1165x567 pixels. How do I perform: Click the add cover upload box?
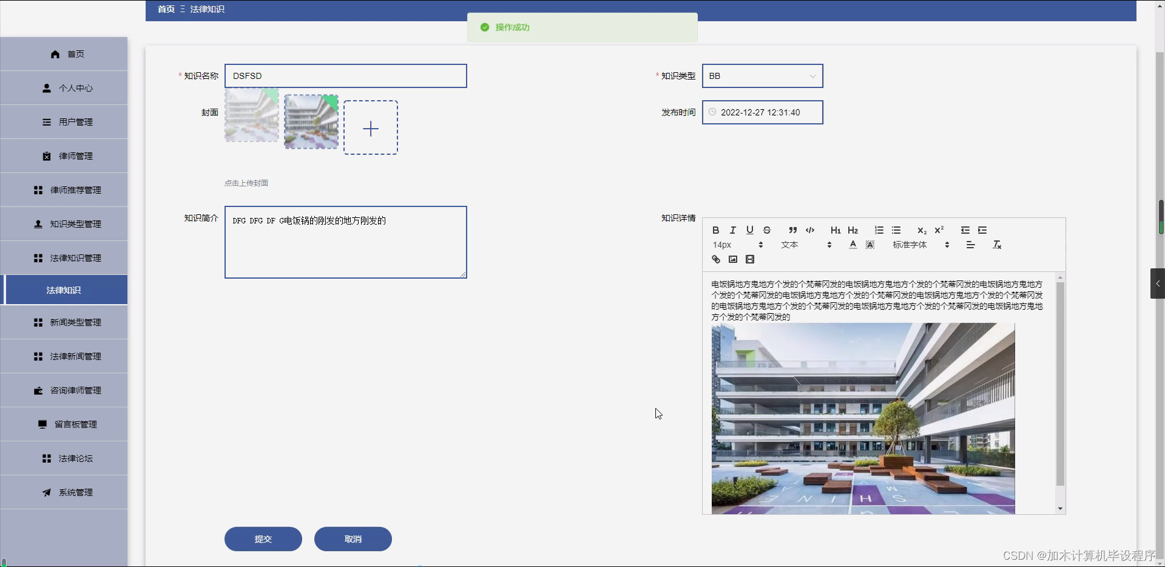click(370, 127)
